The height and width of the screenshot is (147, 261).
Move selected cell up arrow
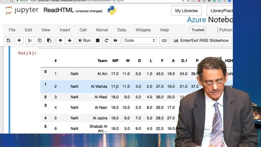pyautogui.click(x=60, y=40)
